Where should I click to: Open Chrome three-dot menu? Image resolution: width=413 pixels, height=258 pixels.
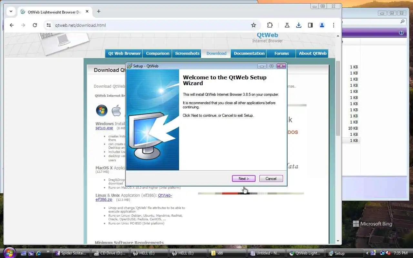pyautogui.click(x=334, y=25)
